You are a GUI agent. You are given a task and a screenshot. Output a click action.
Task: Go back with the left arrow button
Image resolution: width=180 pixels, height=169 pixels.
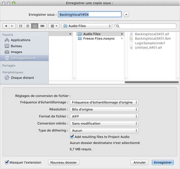click(x=6, y=26)
